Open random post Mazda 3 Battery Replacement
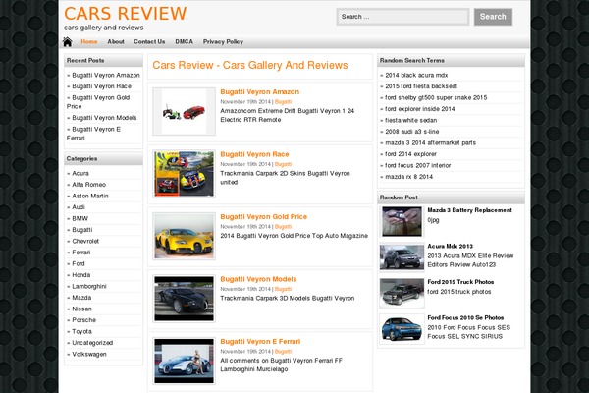 [x=469, y=210]
